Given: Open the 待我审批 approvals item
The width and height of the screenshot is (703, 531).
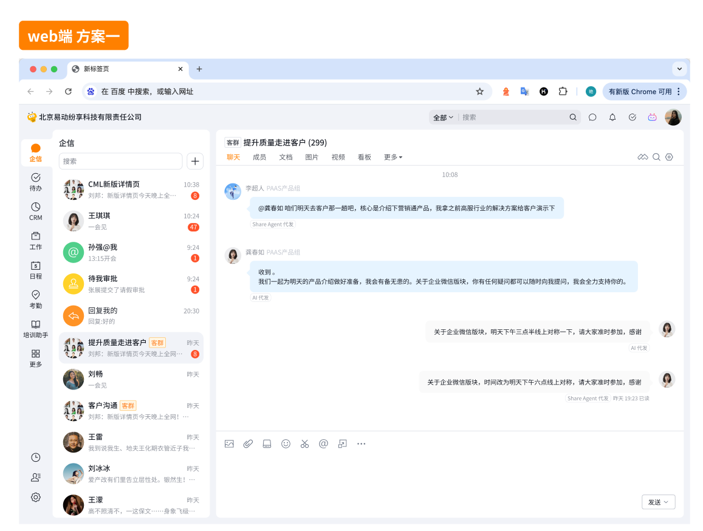Looking at the screenshot, I should point(131,284).
